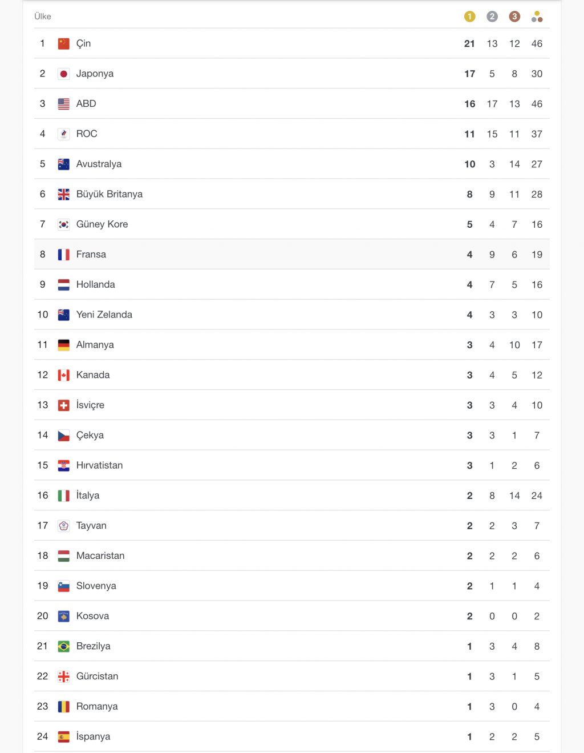
Task: Click the China flag icon
Action: 64,43
